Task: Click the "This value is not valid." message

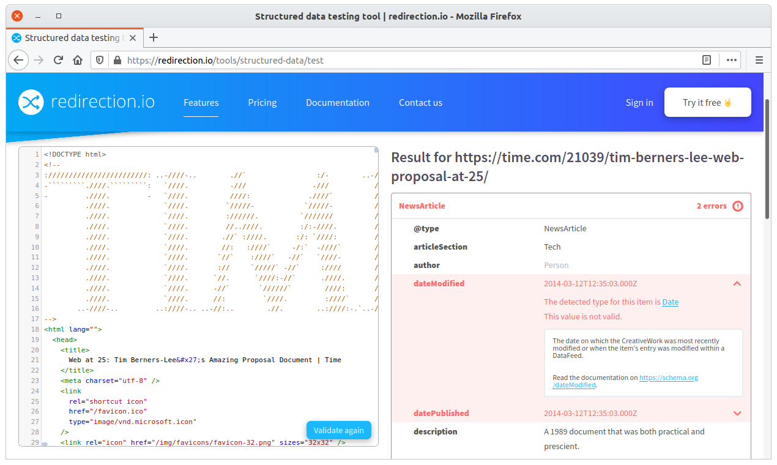Action: point(583,316)
